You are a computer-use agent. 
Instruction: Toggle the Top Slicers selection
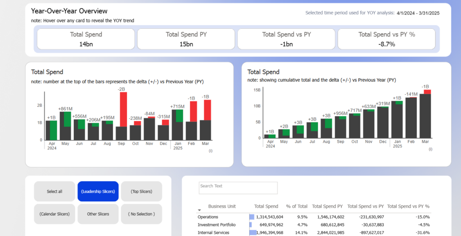(x=141, y=191)
